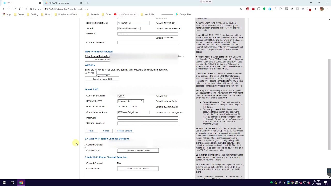Viewport: 331px width, 186px height.
Task: Open the checkmark circle extension
Action: point(281,9)
